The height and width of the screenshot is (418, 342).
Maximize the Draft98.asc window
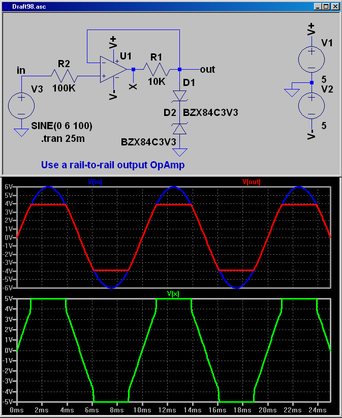326,7
